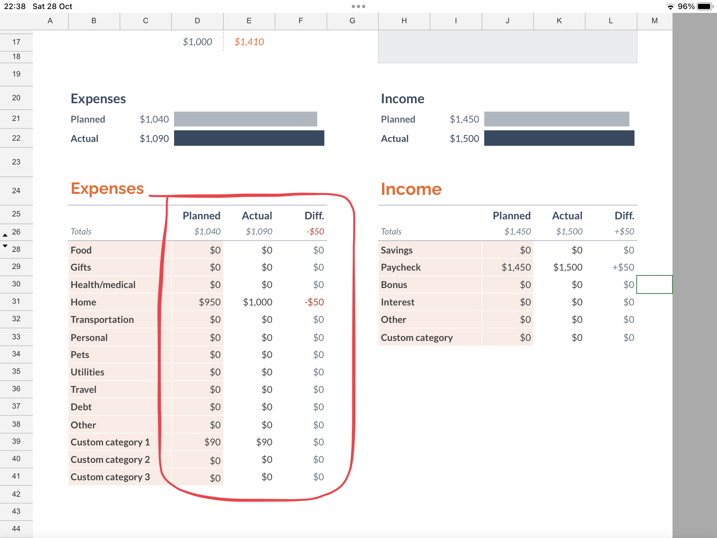Select column M header
The image size is (717, 538).
click(x=654, y=21)
